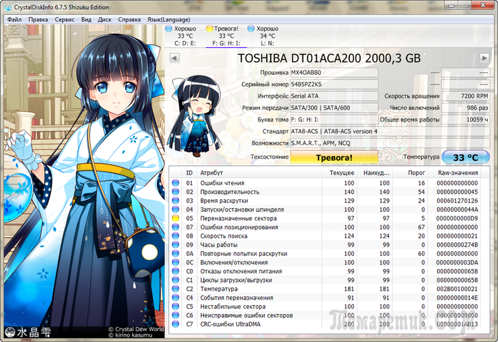Viewport: 498px width, 342px height.
Task: Open the Сервис menu
Action: pyautogui.click(x=65, y=20)
